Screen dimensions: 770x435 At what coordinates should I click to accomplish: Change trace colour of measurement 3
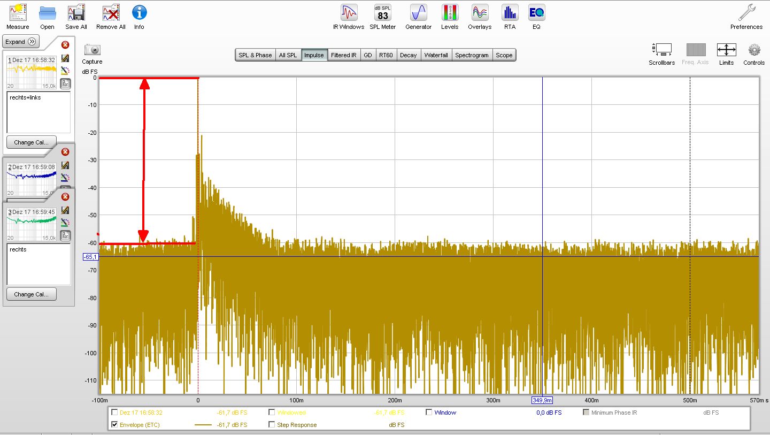(x=65, y=223)
